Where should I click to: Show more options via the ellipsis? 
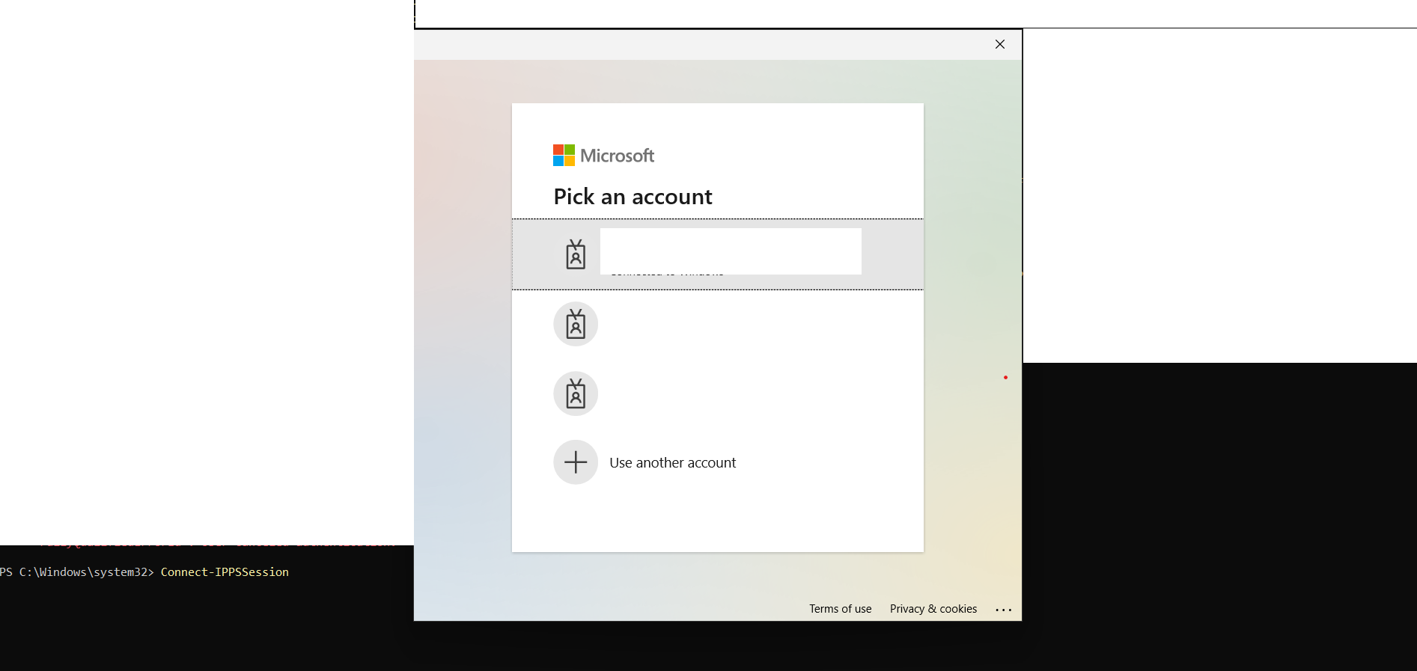pyautogui.click(x=1004, y=610)
